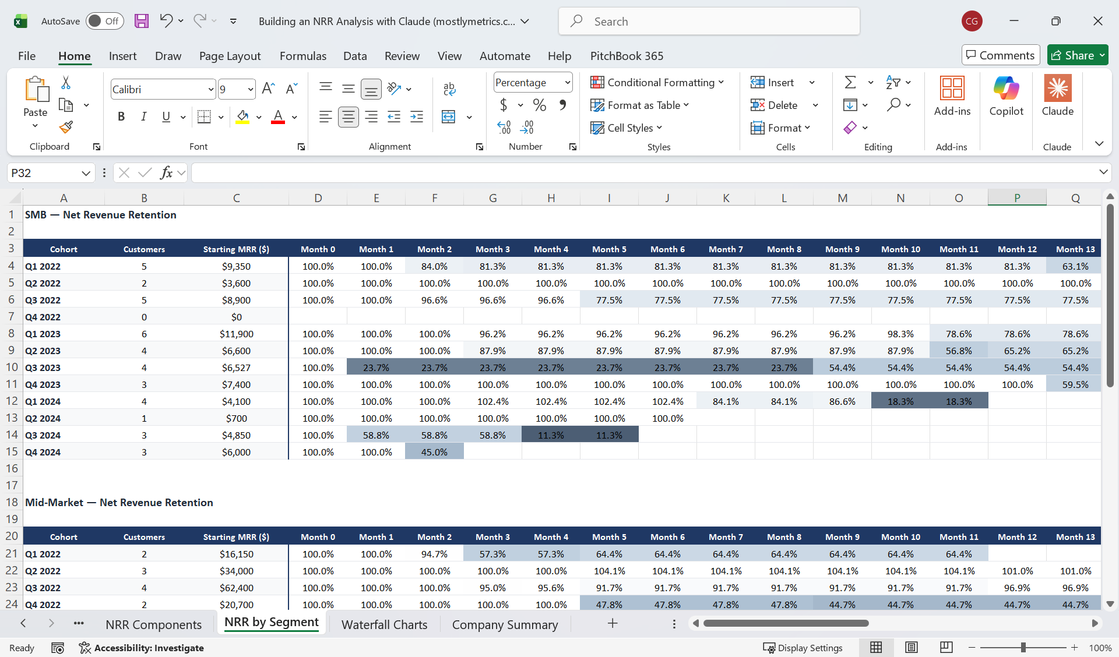
Task: Open the font size dropdown
Action: pyautogui.click(x=251, y=89)
